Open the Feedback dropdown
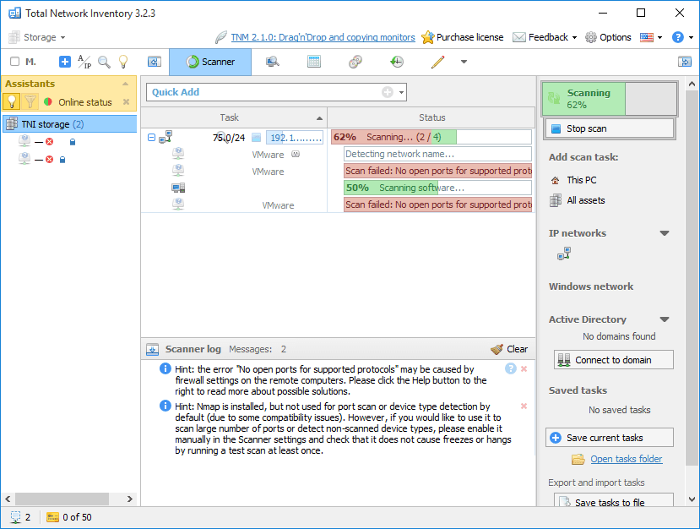 545,37
